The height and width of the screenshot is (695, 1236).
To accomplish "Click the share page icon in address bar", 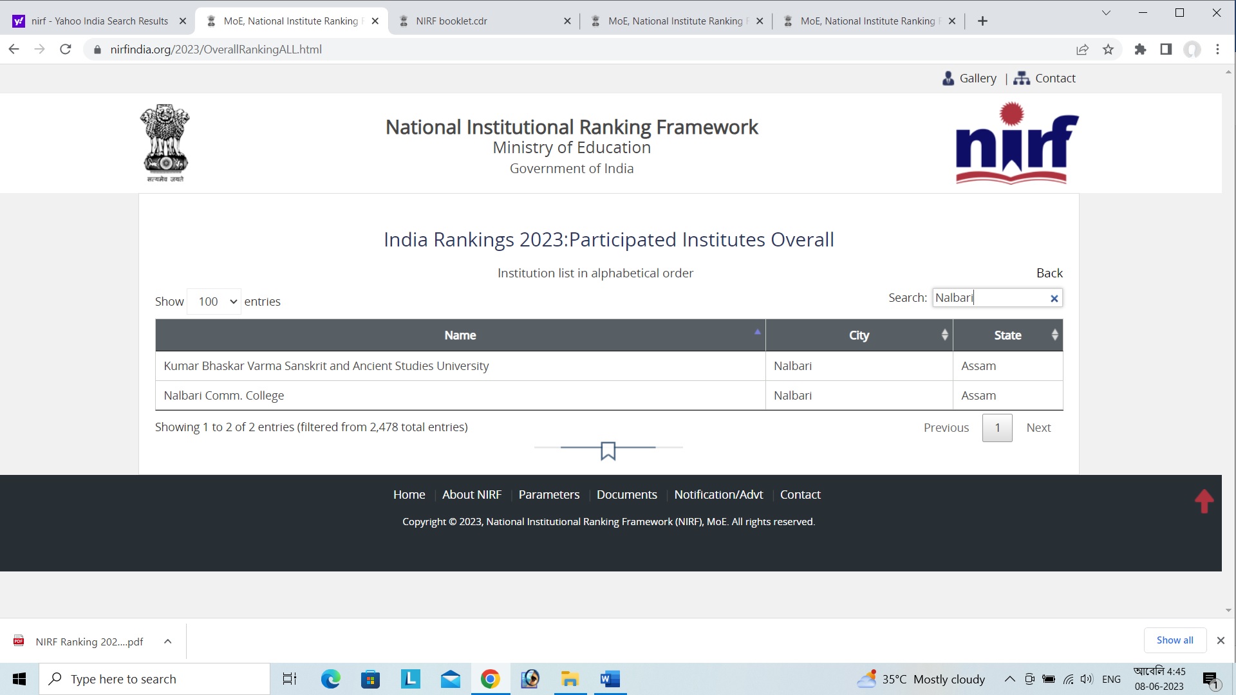I will pos(1082,50).
